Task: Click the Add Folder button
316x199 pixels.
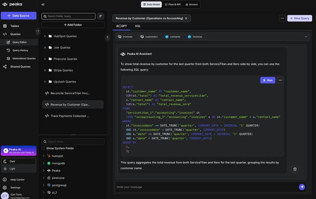Action: (x=72, y=25)
